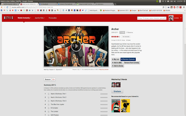This screenshot has height=116, width=186.
Task: Click the Random Episode button
Action: click(128, 59)
